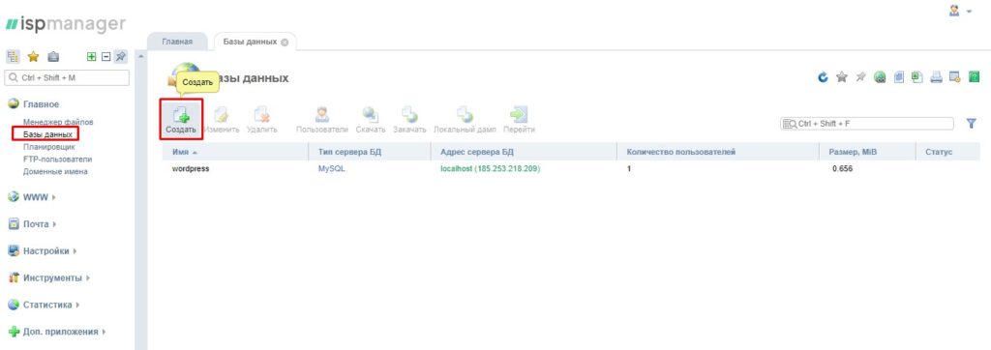Click the blue document copy icon
This screenshot has width=991, height=350.
pyautogui.click(x=899, y=77)
